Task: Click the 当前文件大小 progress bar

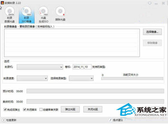Action: 132,78
